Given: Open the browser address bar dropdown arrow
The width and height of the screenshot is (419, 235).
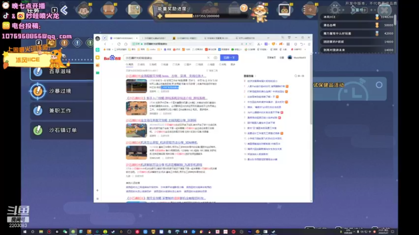Looking at the screenshot, I should point(250,44).
